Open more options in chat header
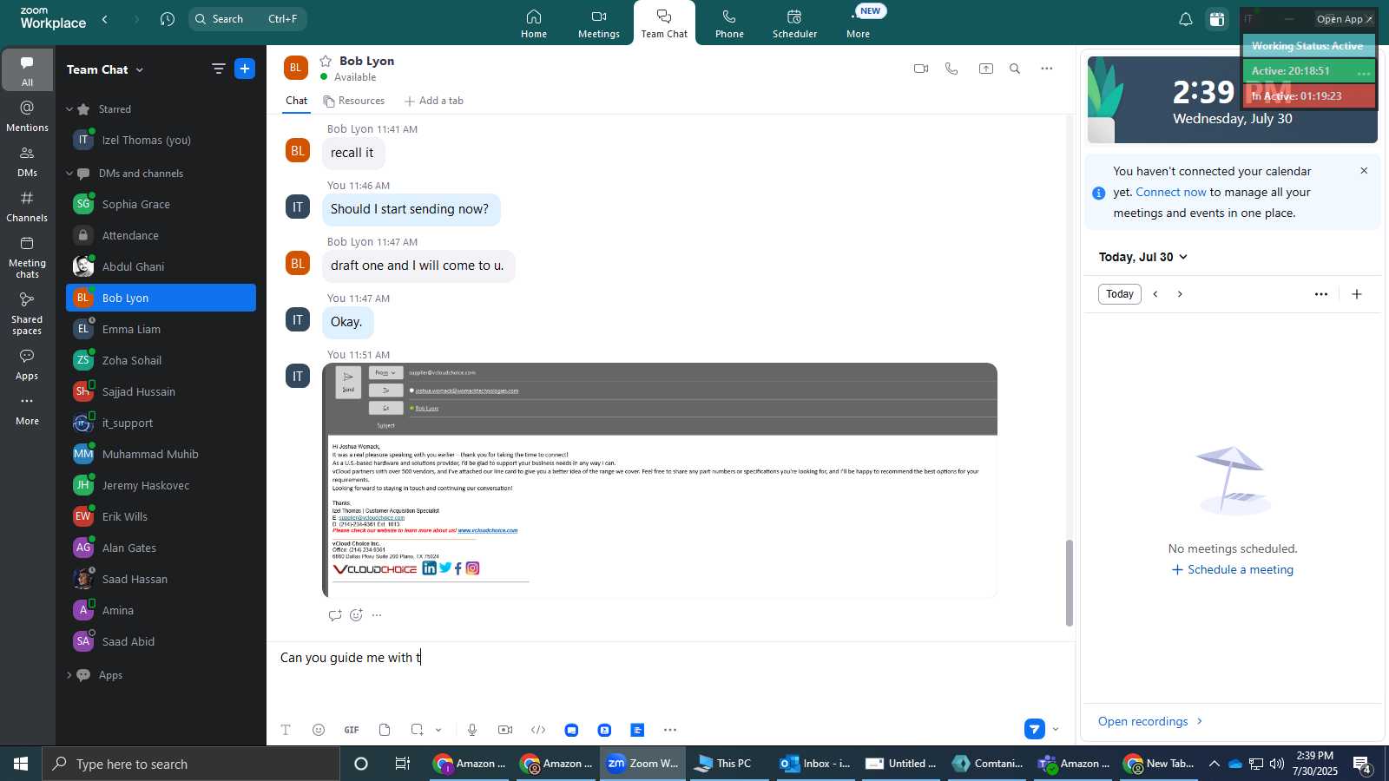The width and height of the screenshot is (1389, 781). (1047, 69)
